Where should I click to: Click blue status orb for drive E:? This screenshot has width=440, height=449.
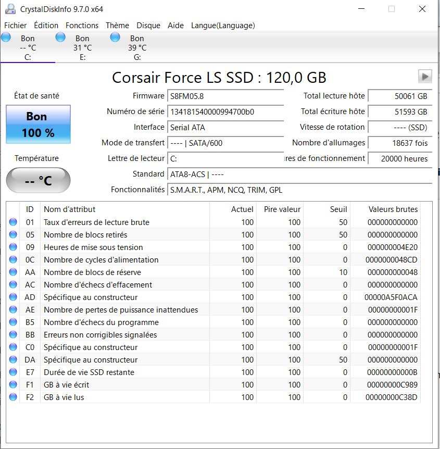click(x=60, y=37)
